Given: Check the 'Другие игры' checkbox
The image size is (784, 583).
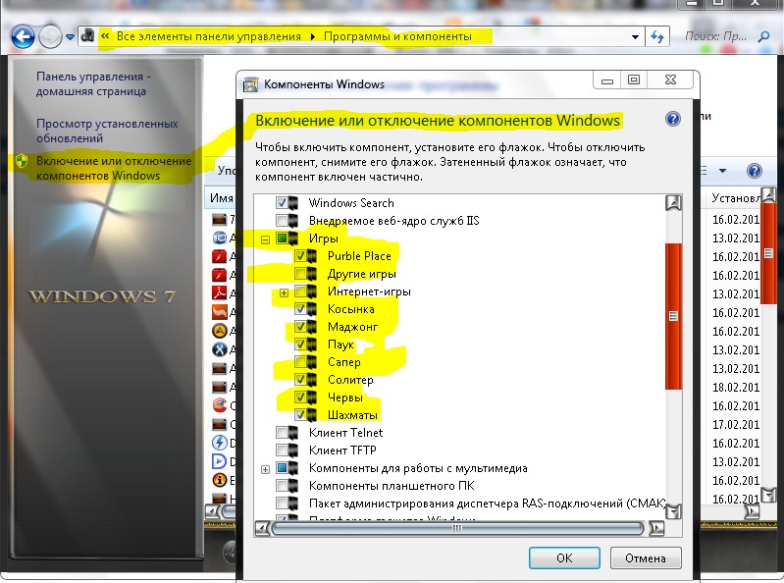Looking at the screenshot, I should pos(300,274).
